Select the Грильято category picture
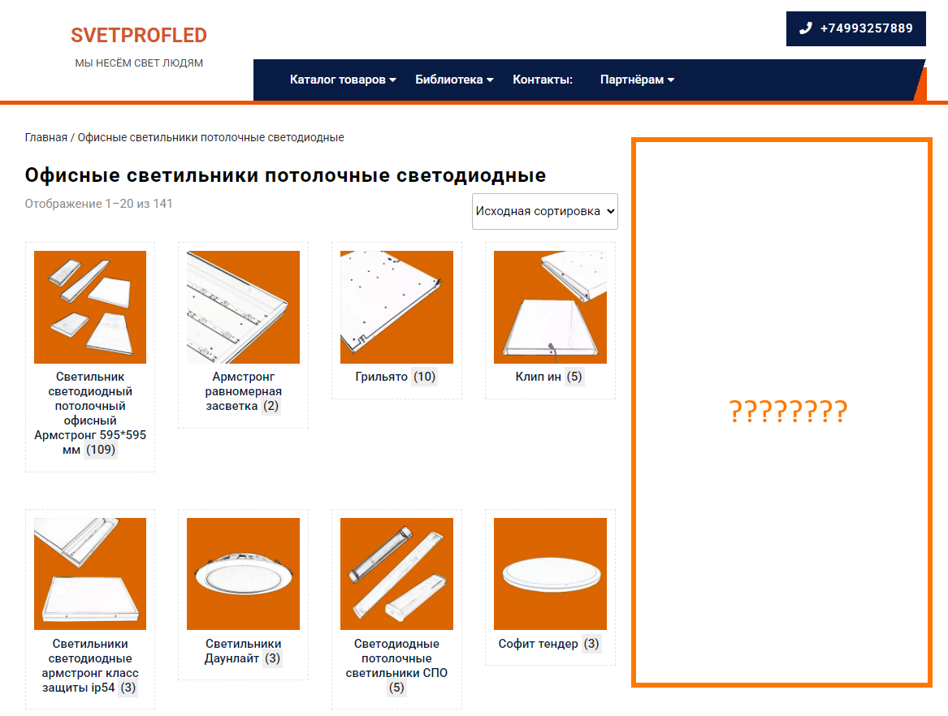Viewport: 948px width, 716px height. [396, 307]
